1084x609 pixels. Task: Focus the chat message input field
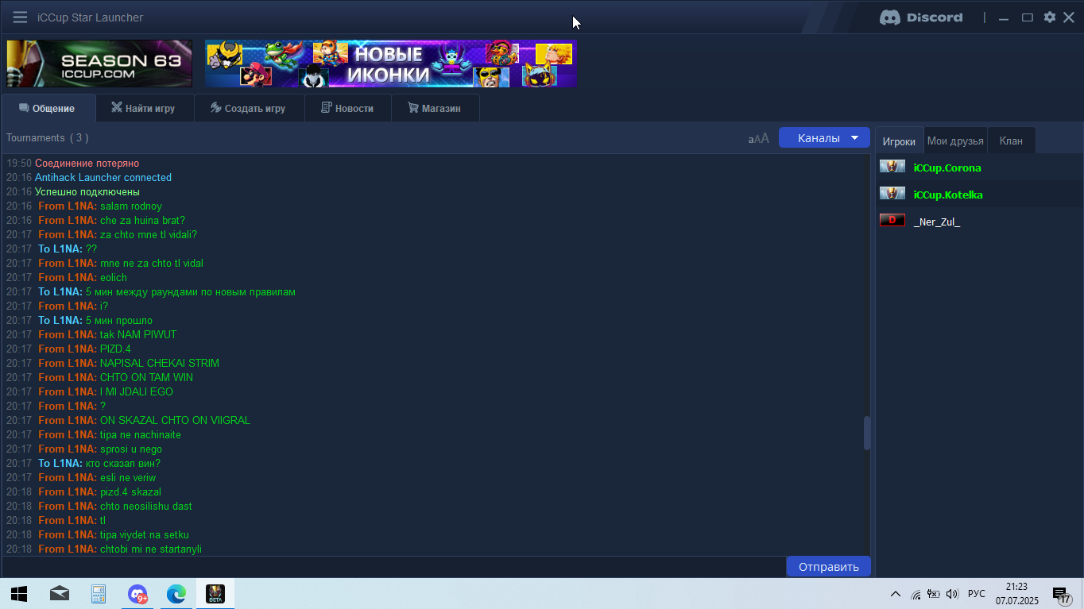click(x=393, y=567)
